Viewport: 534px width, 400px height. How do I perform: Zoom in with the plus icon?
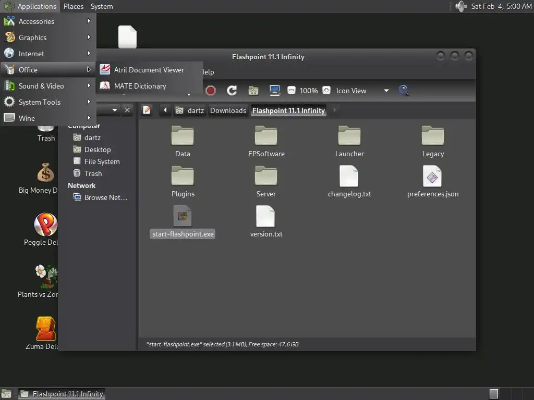click(x=326, y=90)
